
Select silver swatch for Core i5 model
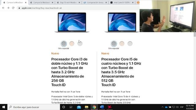click(130, 44)
